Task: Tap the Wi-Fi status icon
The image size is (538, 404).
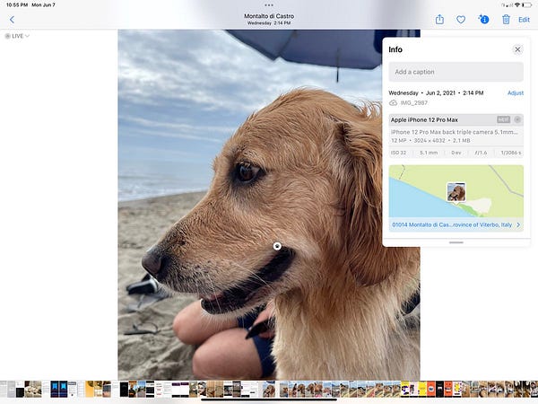Action: point(517,4)
